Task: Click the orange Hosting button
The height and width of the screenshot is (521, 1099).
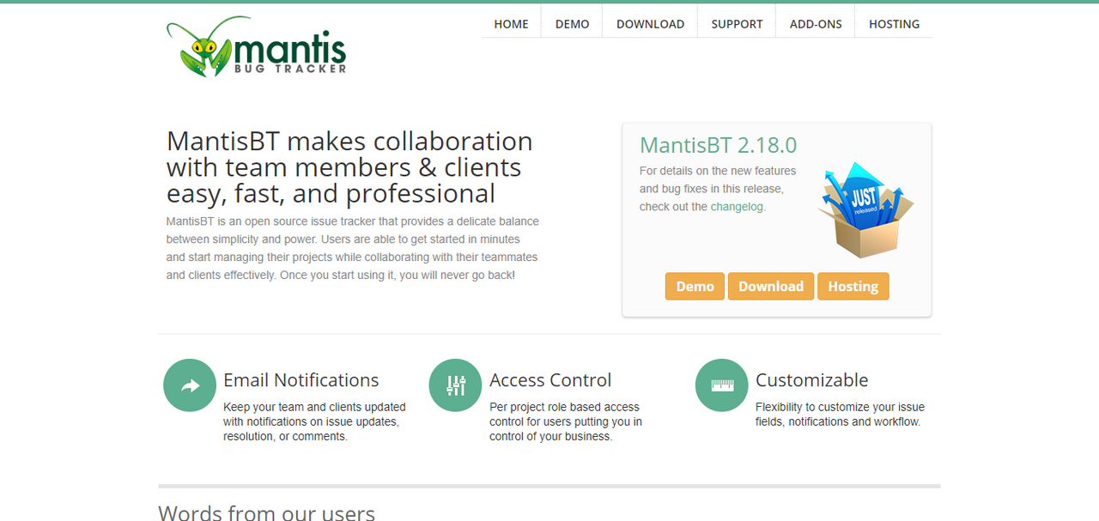Action: coord(853,287)
